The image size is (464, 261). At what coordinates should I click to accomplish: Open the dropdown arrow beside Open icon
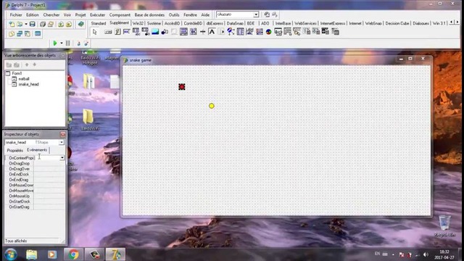(x=26, y=24)
